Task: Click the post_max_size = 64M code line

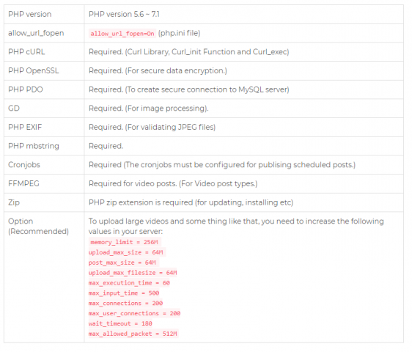Action: [x=122, y=263]
